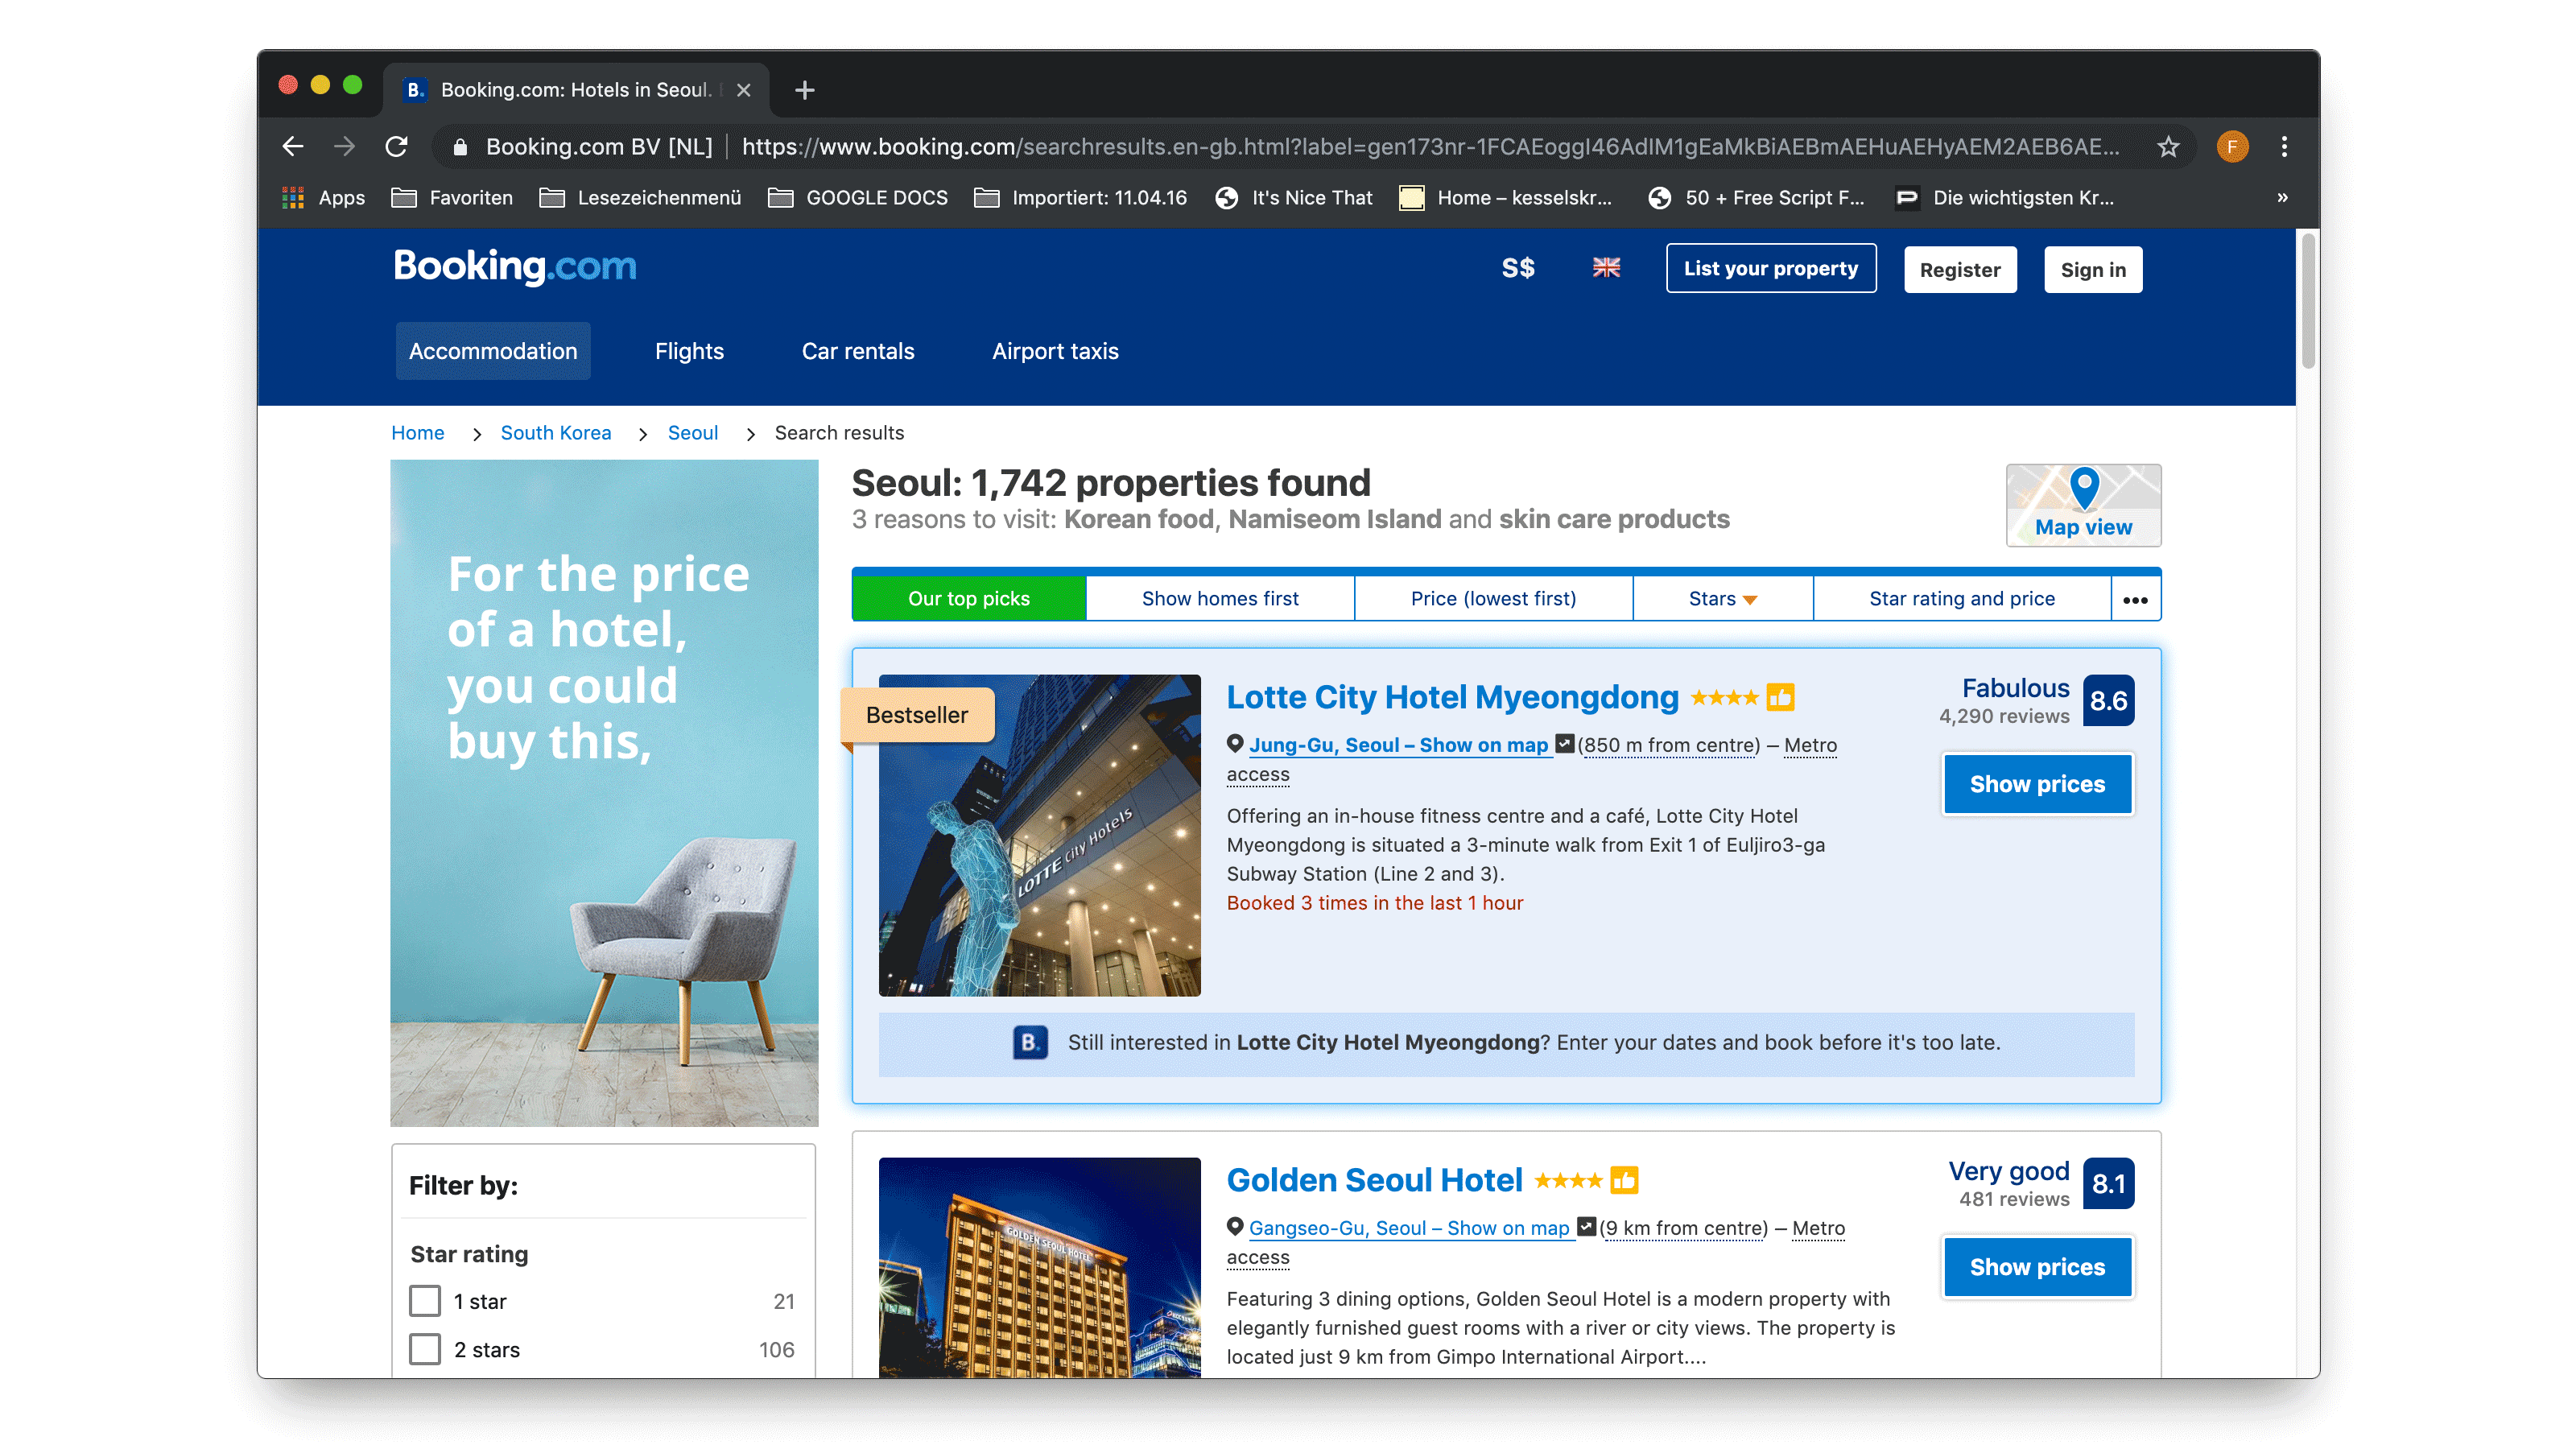Bookmark this page with star icon

point(2168,147)
